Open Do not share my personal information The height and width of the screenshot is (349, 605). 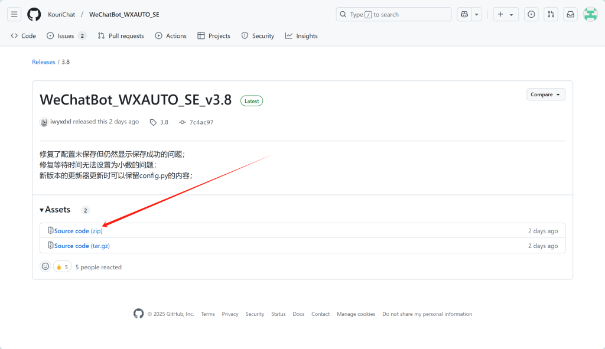(427, 314)
